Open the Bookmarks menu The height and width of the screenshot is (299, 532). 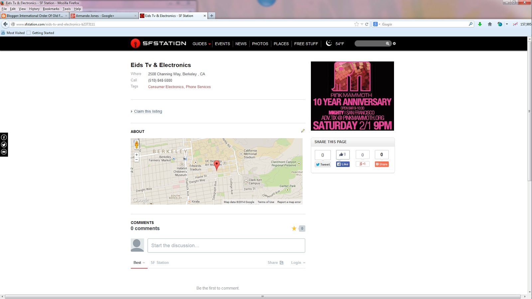click(x=51, y=9)
